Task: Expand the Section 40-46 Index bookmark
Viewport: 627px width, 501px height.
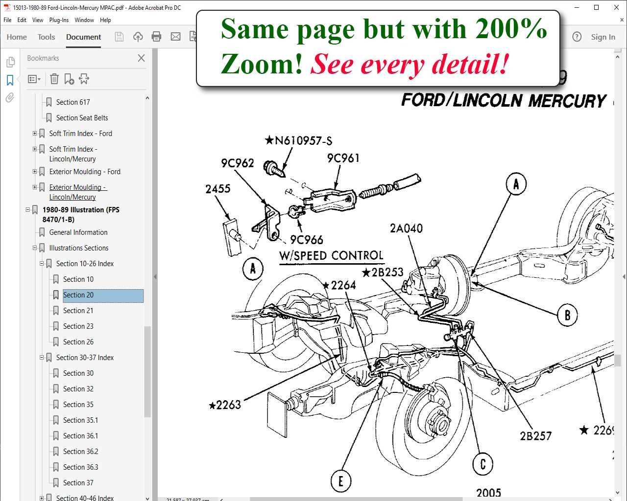Action: click(x=42, y=498)
